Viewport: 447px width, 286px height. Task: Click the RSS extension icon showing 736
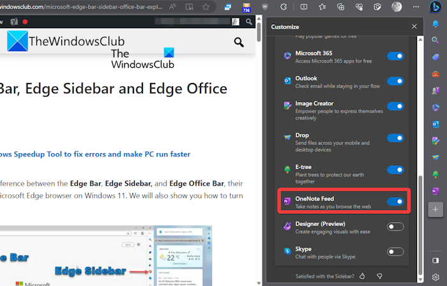tap(246, 8)
